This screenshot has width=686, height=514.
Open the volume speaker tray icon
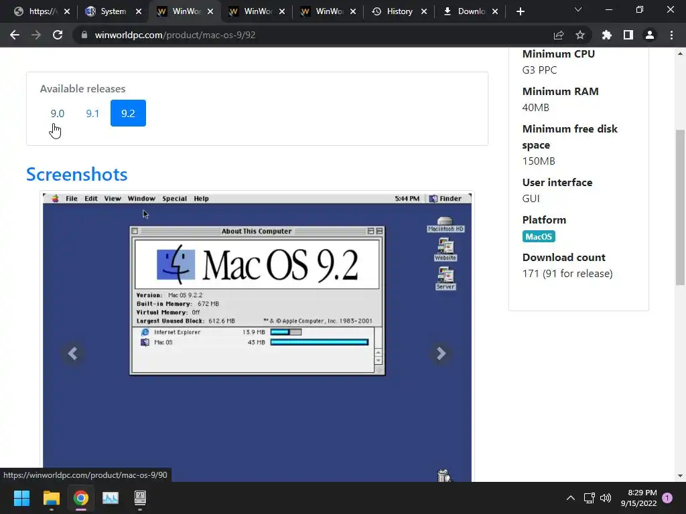pos(606,498)
